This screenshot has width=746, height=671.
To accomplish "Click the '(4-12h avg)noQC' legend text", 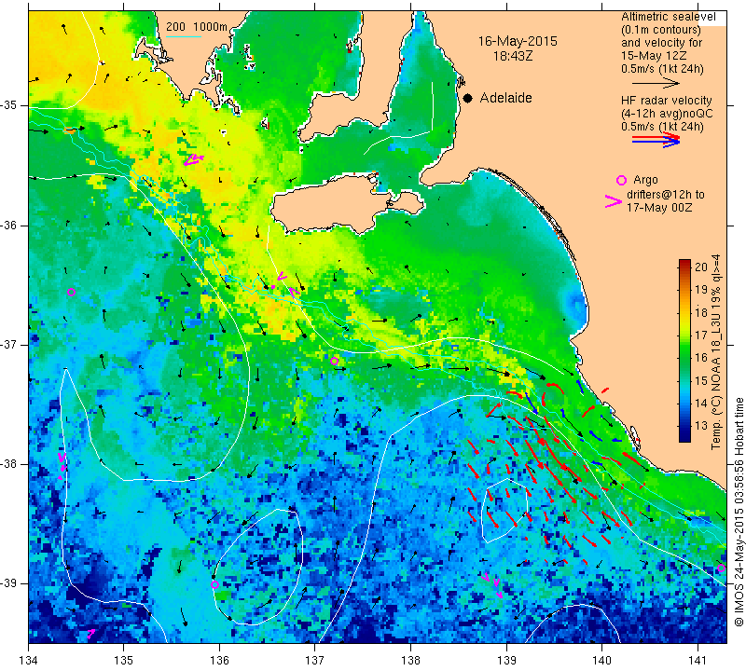I will [667, 114].
